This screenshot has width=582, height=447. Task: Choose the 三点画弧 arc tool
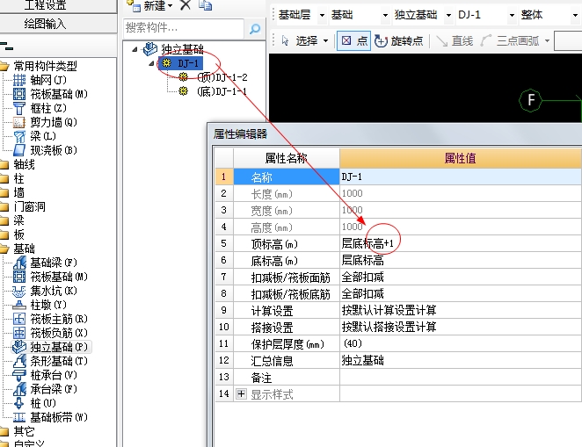point(510,40)
